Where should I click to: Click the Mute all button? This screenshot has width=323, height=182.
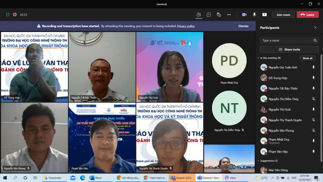click(x=307, y=58)
